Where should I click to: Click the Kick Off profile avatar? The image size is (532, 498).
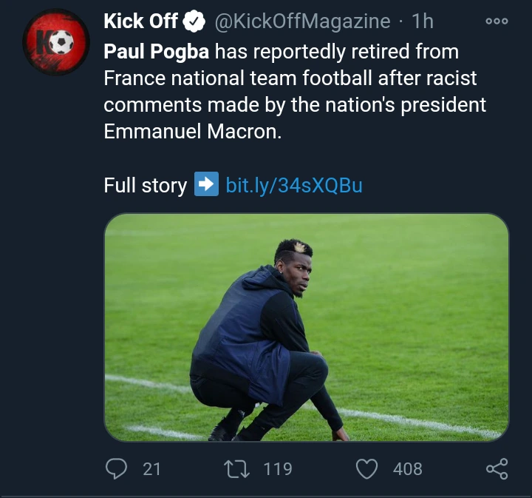(56, 44)
